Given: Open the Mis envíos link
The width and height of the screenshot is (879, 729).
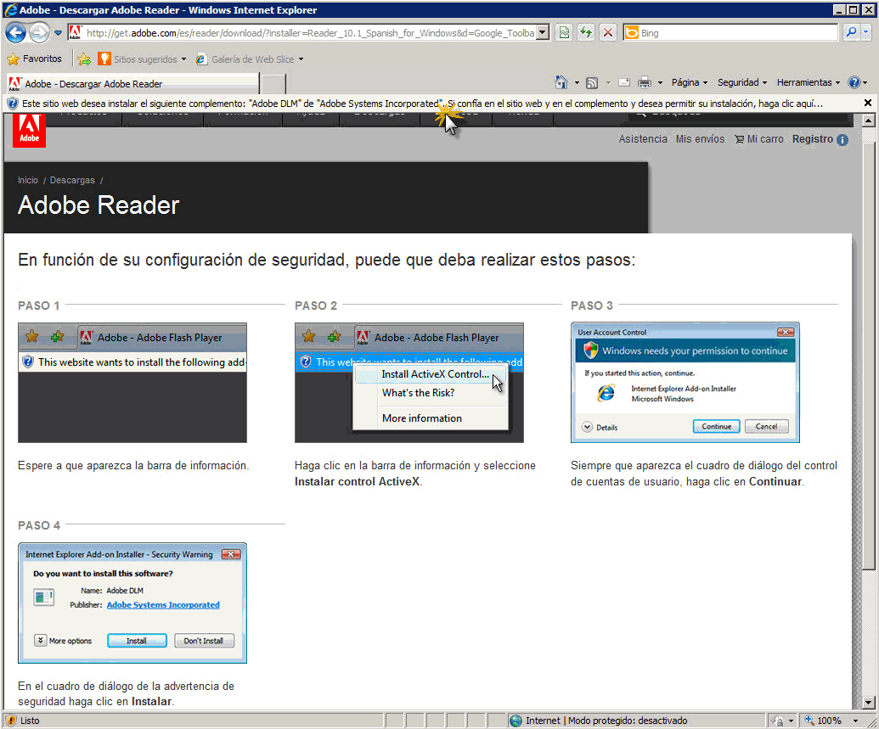Looking at the screenshot, I should click(x=700, y=139).
